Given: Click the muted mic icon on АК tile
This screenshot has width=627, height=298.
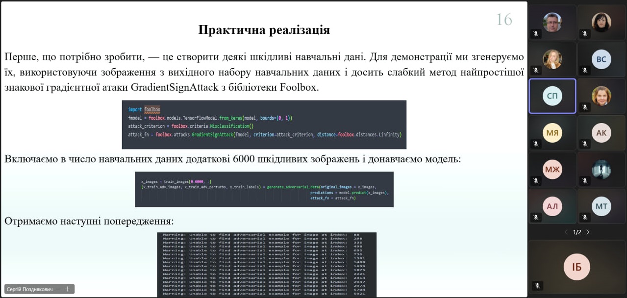Looking at the screenshot, I should click(584, 144).
